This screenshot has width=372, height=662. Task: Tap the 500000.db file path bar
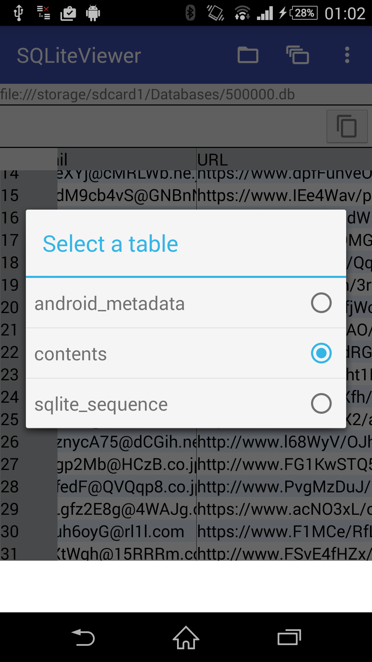click(x=148, y=94)
